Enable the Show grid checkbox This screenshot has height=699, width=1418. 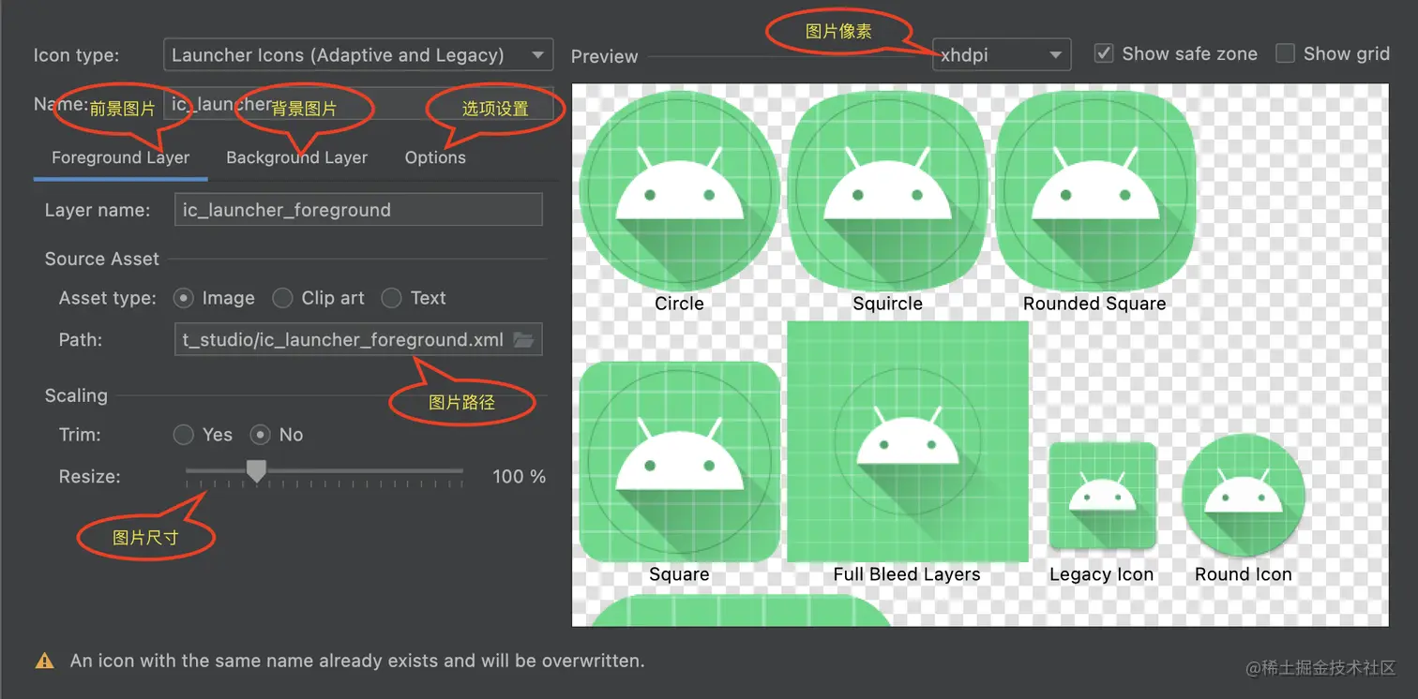1285,53
